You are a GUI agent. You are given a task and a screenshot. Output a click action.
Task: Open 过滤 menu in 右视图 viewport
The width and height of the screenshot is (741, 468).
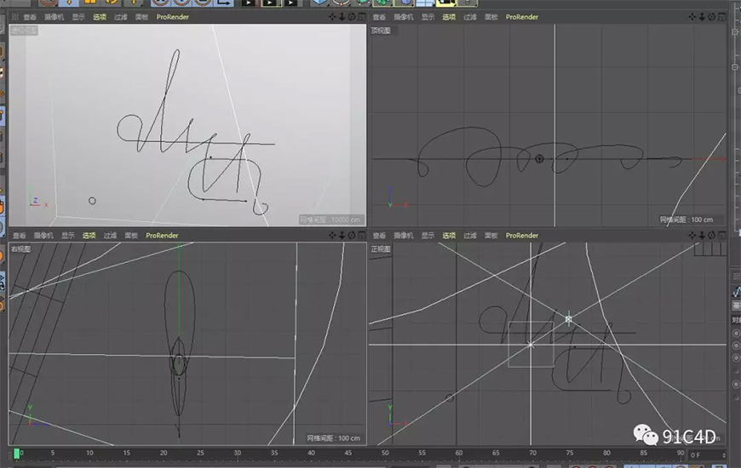click(110, 235)
